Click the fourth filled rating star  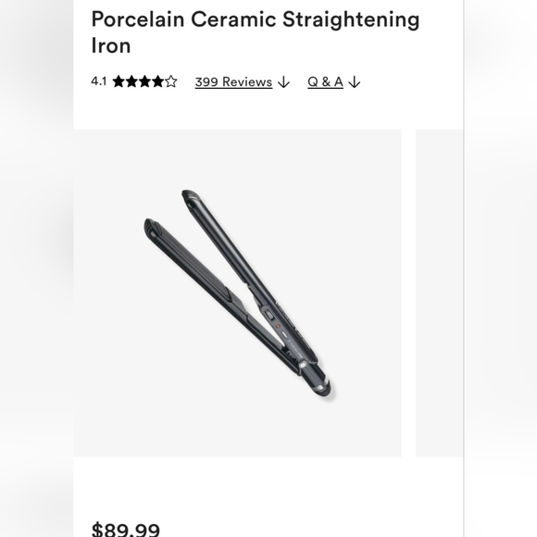(158, 81)
